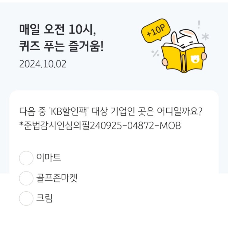Screen dimensions: 228x242
Task: Click the rabbit character's head
Action: tap(186, 38)
